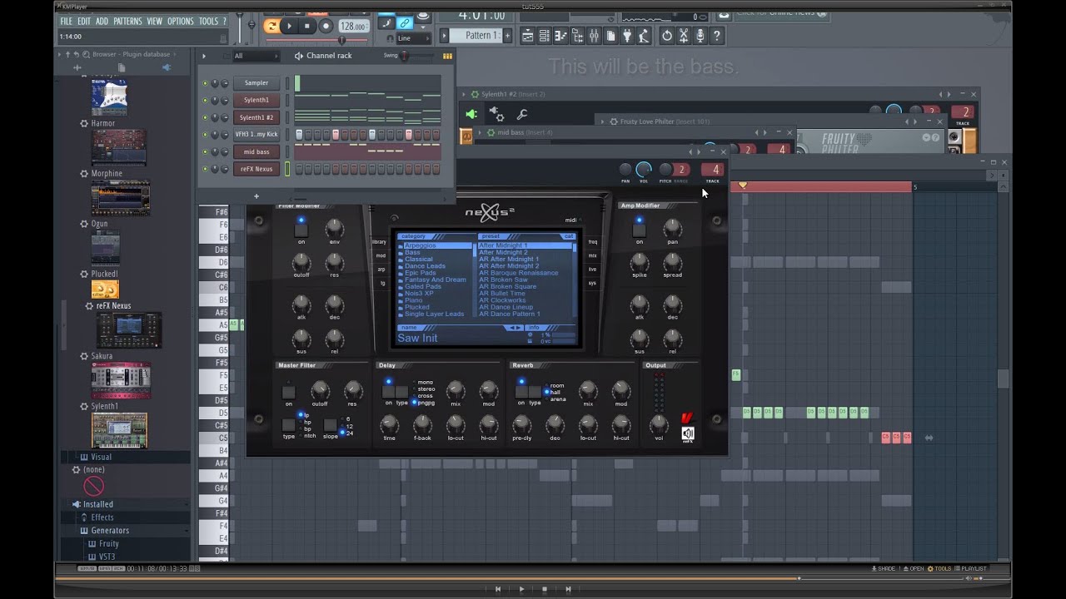Open the Sylenth1 browser thumbnail
The image size is (1066, 599).
pos(120,430)
